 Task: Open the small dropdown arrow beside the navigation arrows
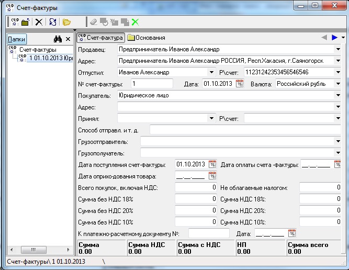coord(343,38)
